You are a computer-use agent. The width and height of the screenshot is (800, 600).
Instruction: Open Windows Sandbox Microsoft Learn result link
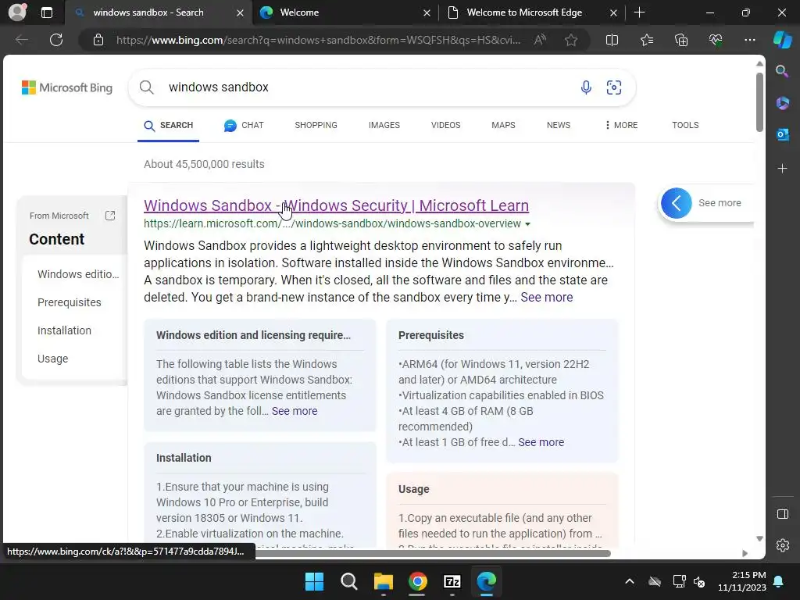(336, 205)
